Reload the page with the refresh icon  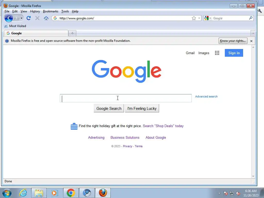pos(29,18)
